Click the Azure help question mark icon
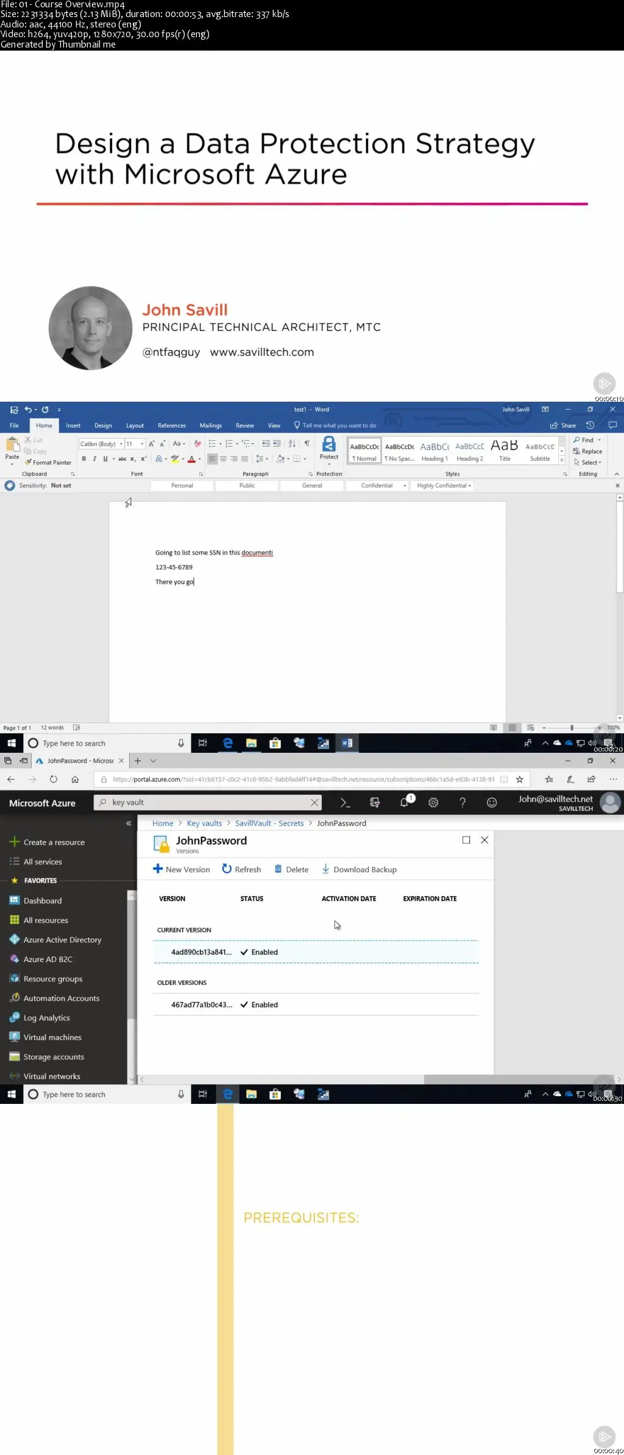 (x=463, y=803)
